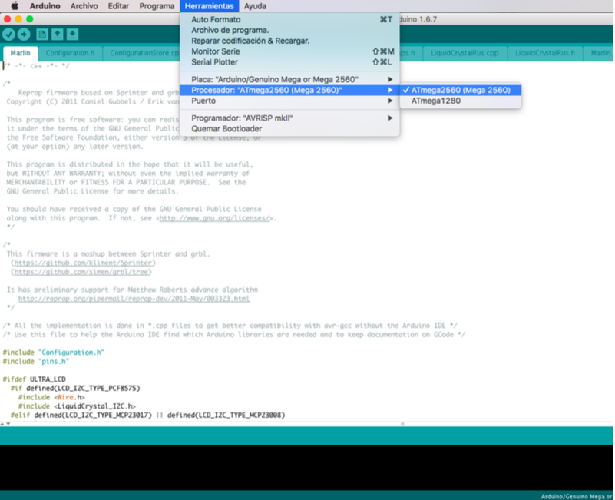This screenshot has width=615, height=500.
Task: Open Monitor Serie from the menu
Action: (289, 51)
